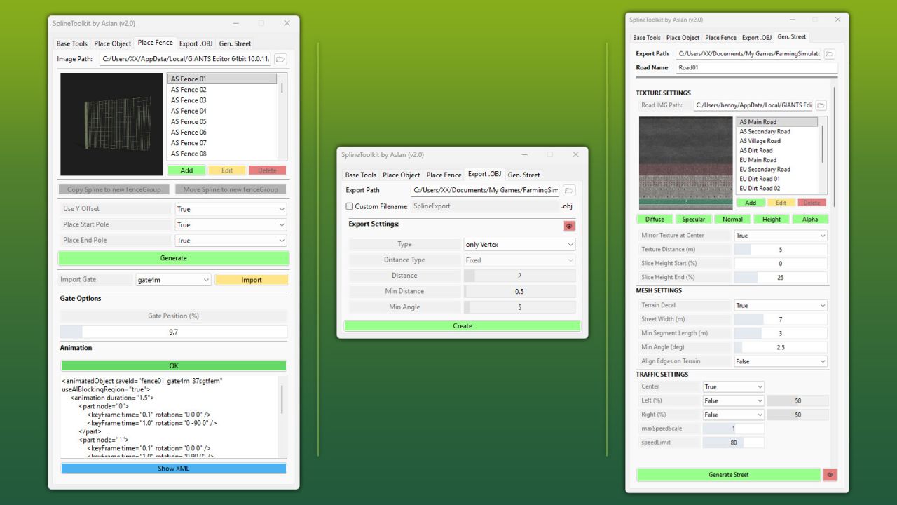Switch to the Base Tools tab
Viewport: 897px width, 505px height.
pyautogui.click(x=71, y=43)
